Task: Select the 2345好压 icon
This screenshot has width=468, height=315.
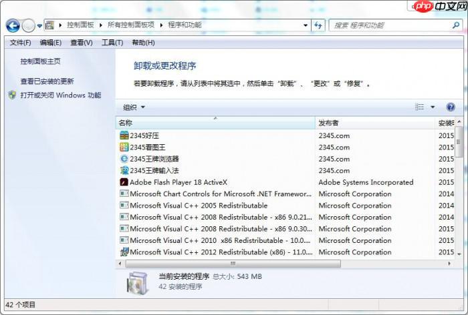Action: pos(124,135)
